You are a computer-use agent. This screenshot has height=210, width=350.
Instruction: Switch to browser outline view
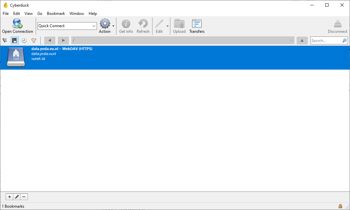tap(5, 40)
